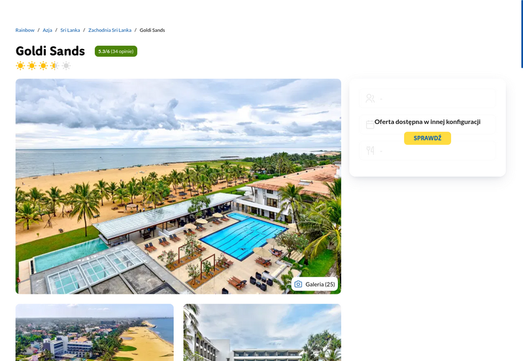Click the third sun rating icon
Viewport: 523px width, 361px height.
[43, 65]
